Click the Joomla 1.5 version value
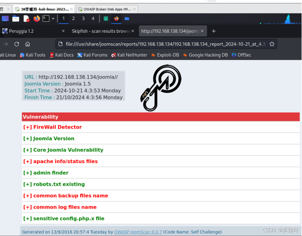302x236 pixels. point(78,84)
